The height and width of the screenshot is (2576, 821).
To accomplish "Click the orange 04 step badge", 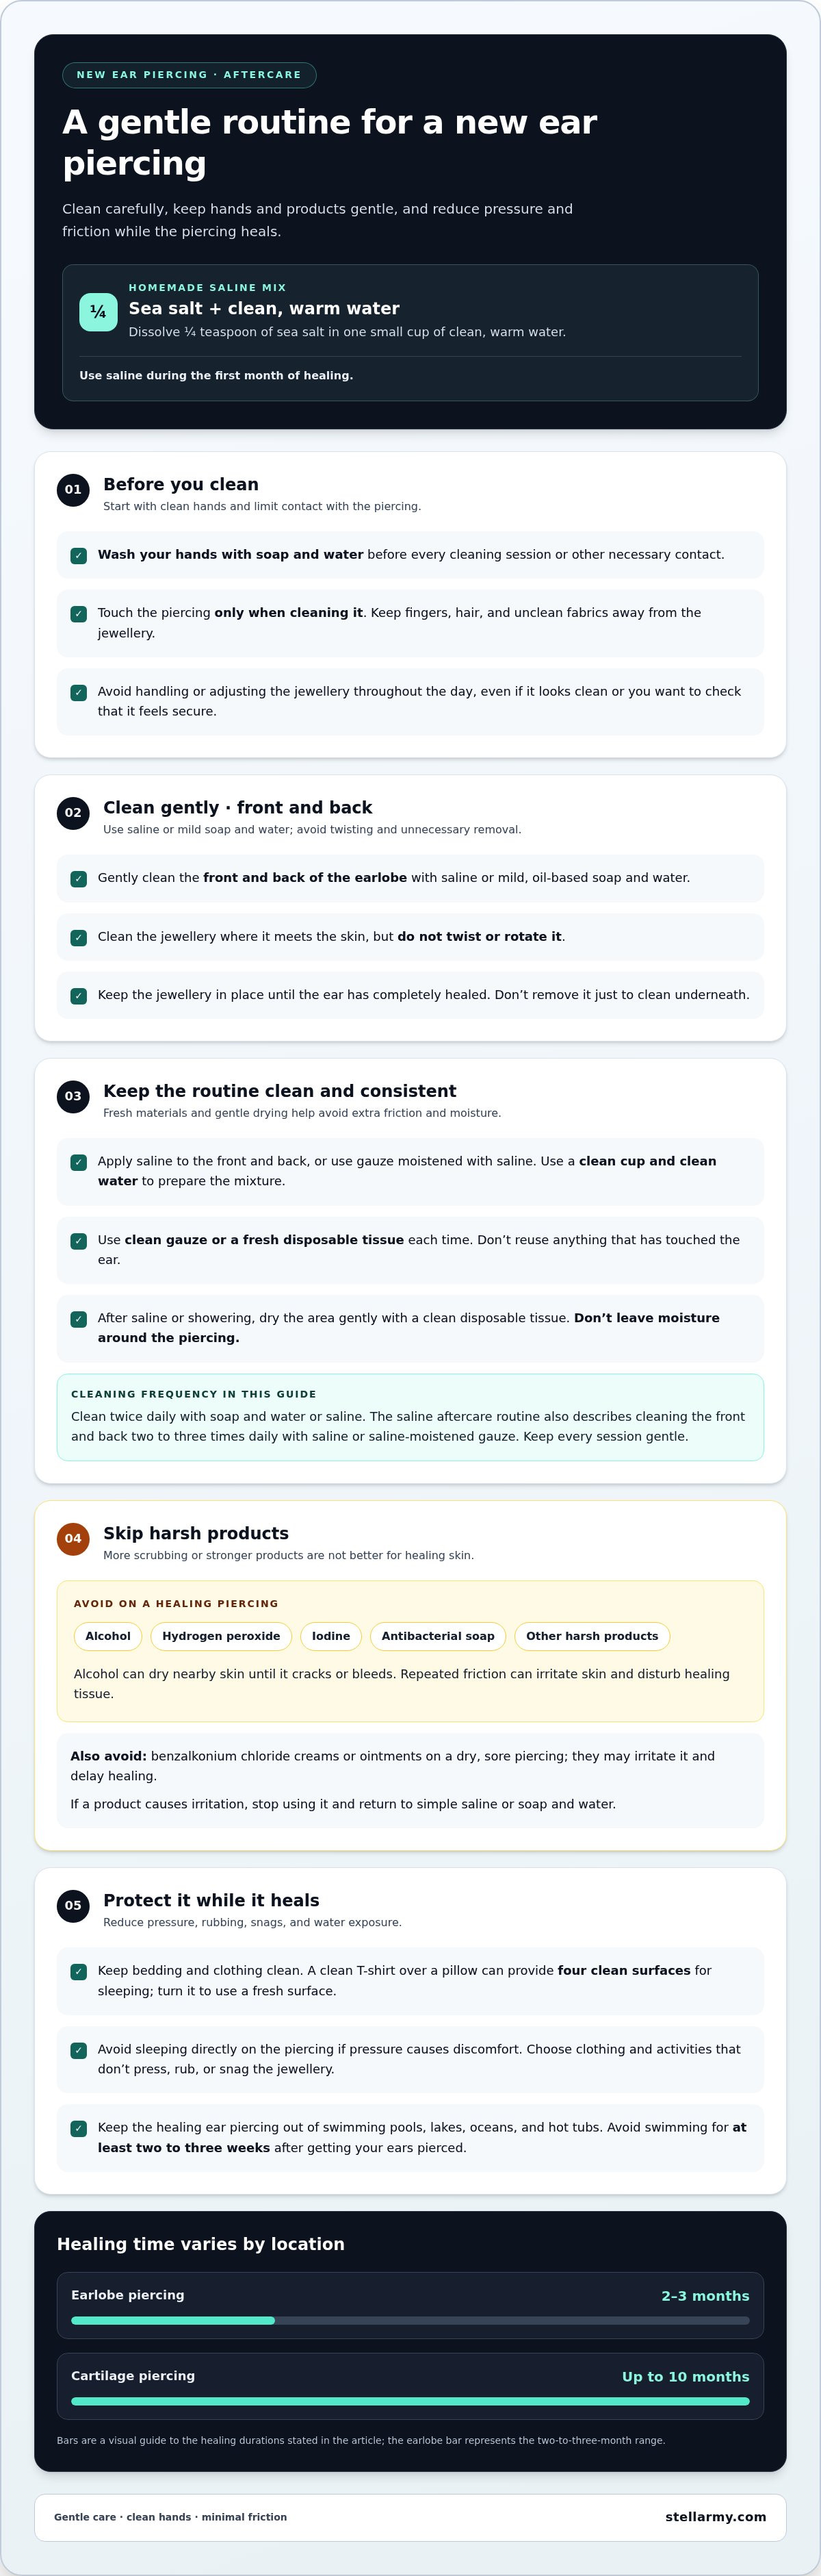I will (x=73, y=1539).
